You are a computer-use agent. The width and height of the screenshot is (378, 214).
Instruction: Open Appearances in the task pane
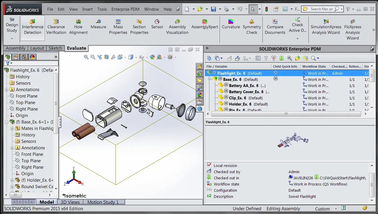(200, 95)
